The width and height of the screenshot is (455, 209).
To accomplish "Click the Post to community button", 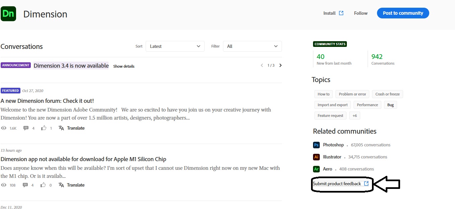I will point(403,13).
